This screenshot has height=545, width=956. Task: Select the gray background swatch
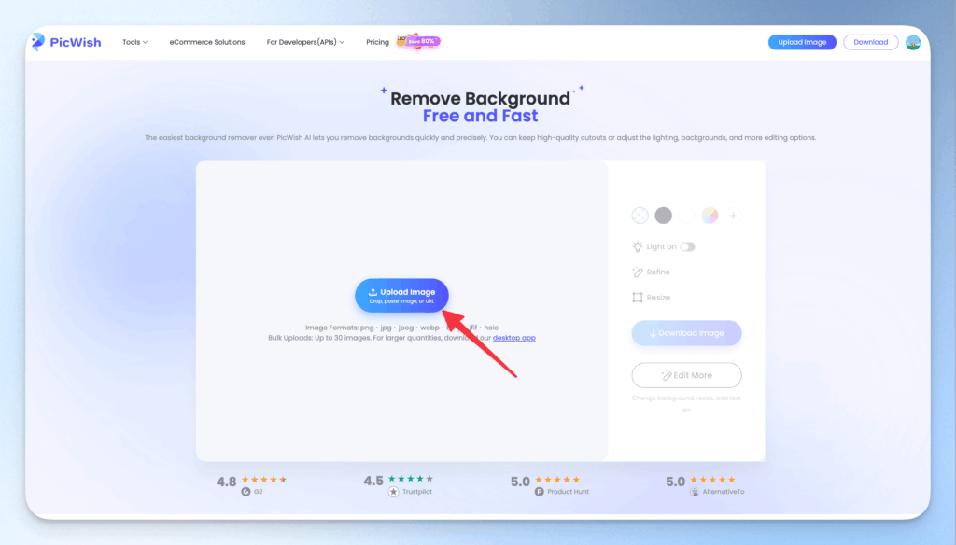click(x=663, y=216)
